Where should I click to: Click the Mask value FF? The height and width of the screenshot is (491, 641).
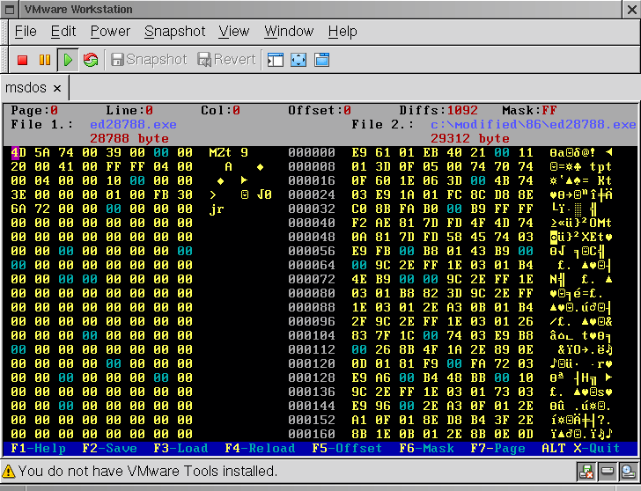coord(549,110)
